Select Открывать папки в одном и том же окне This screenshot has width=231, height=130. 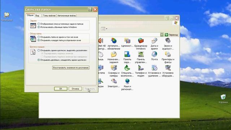(x=58, y=37)
